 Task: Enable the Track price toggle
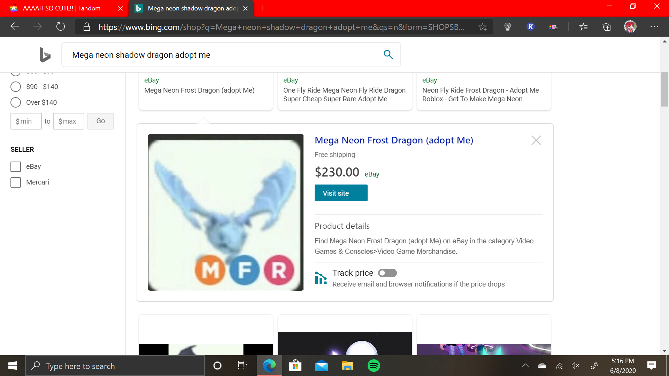tap(387, 273)
